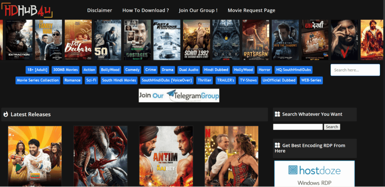Open the TRAiLER's category
385x187 pixels.
(x=226, y=80)
